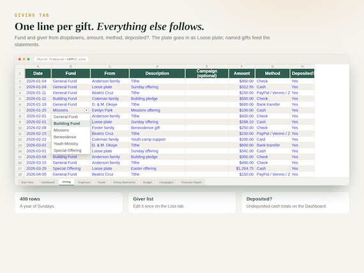The image size is (364, 273).
Task: Click the 2026-04-05 date cell
Action: click(x=38, y=175)
